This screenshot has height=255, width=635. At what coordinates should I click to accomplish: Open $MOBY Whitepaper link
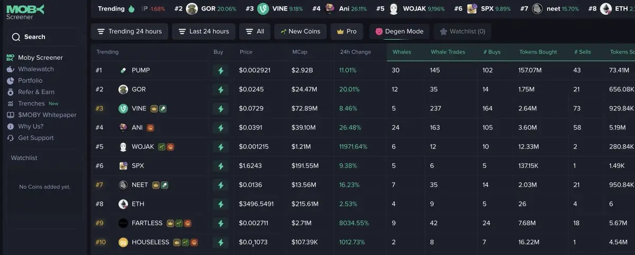(x=47, y=115)
